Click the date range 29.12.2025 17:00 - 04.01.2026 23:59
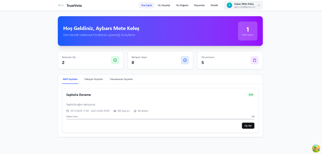 [x=90, y=111]
